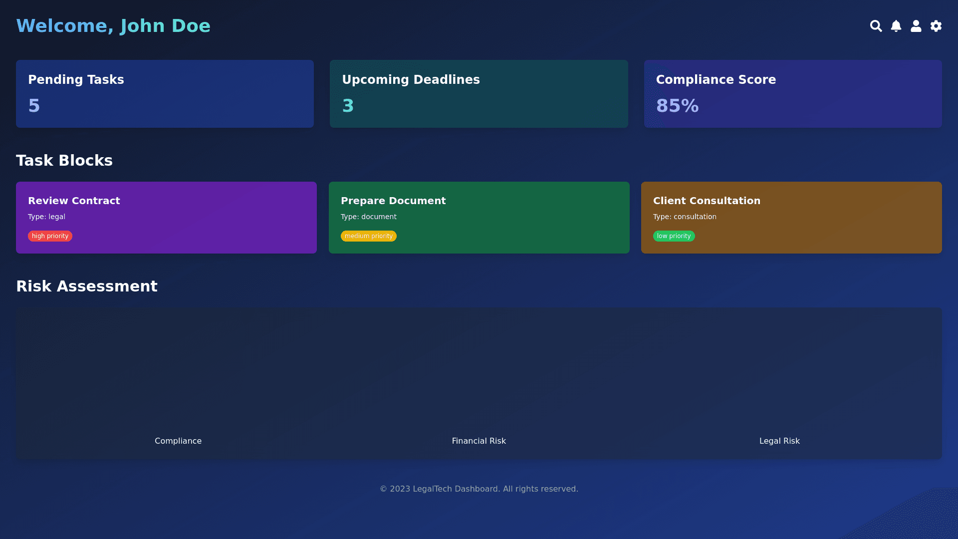Viewport: 958px width, 539px height.
Task: Open the Review Contract task block
Action: pos(166,218)
